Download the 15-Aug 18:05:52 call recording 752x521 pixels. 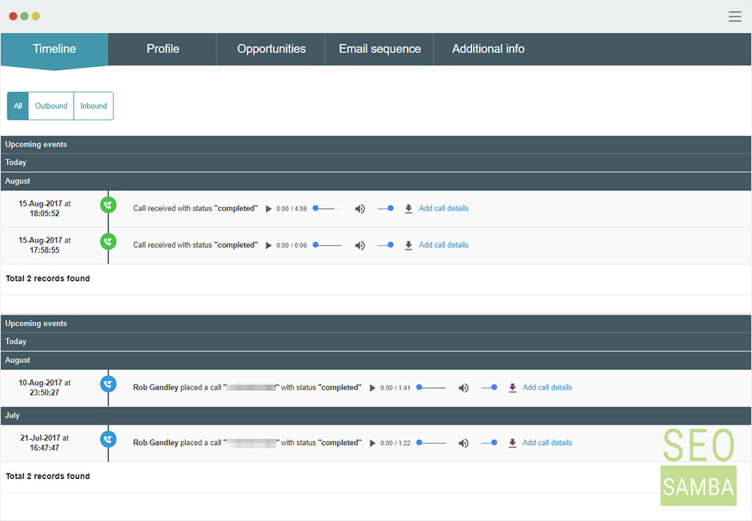[408, 208]
